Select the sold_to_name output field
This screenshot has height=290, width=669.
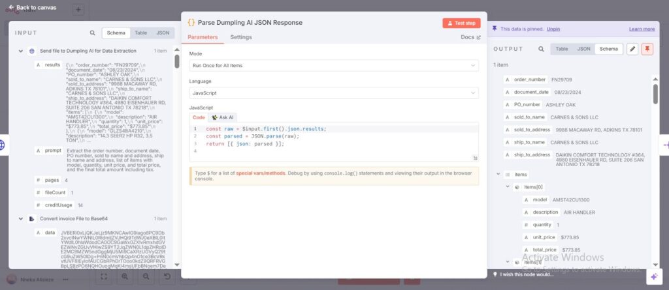[x=526, y=117]
